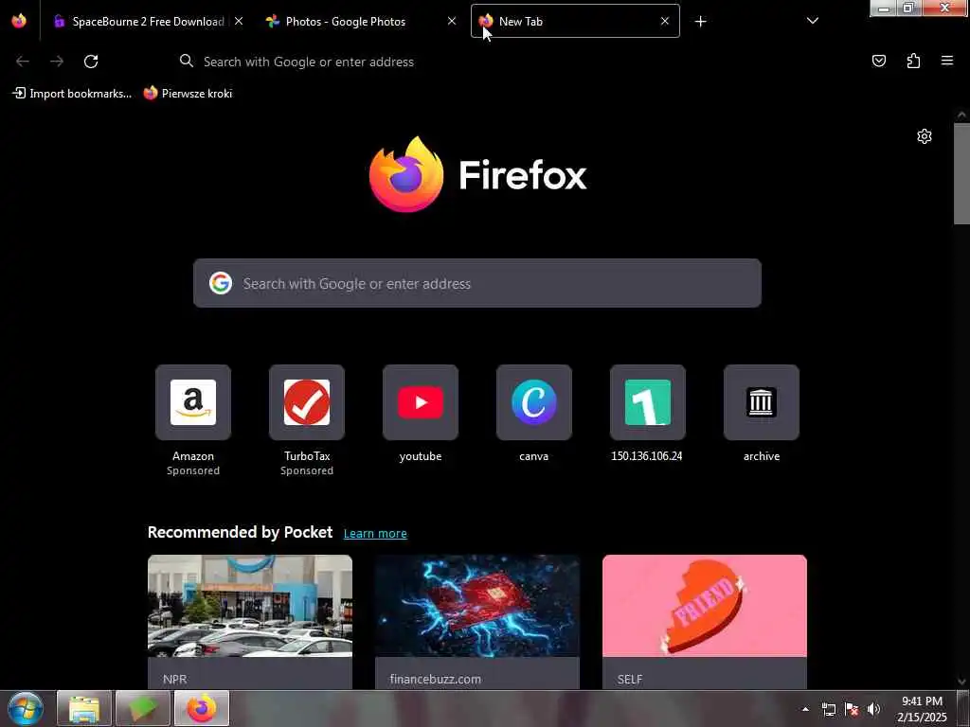
Task: Open the financebuzz.com story thumbnail
Action: pyautogui.click(x=477, y=606)
